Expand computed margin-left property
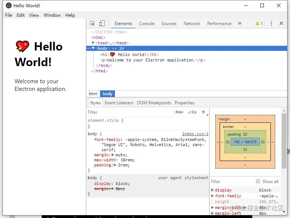The image size is (290, 218). 212,213
